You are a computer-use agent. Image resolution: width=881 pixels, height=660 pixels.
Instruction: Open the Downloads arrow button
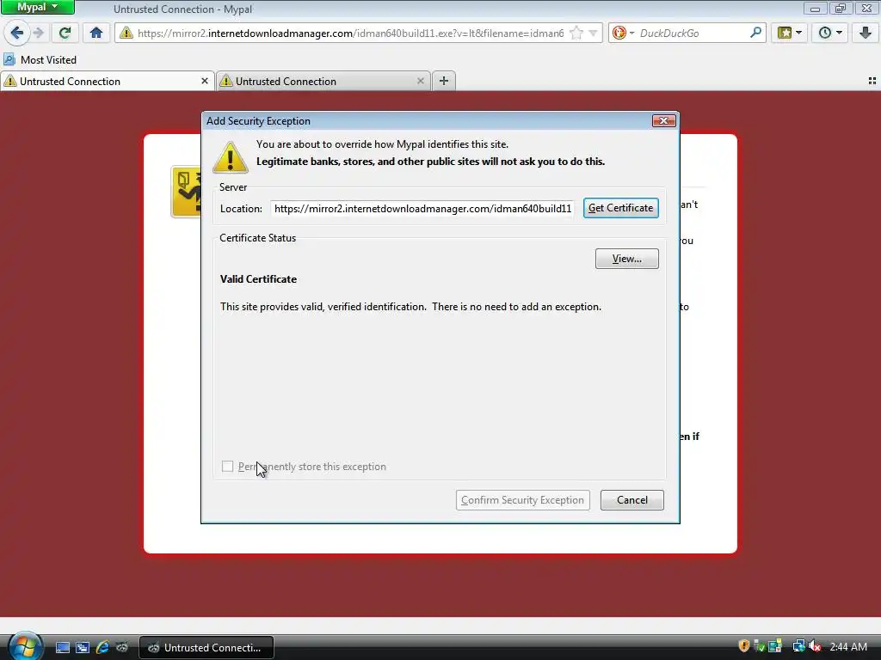pos(866,34)
